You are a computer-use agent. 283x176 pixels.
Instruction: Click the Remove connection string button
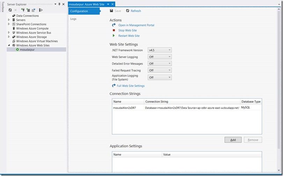point(253,140)
